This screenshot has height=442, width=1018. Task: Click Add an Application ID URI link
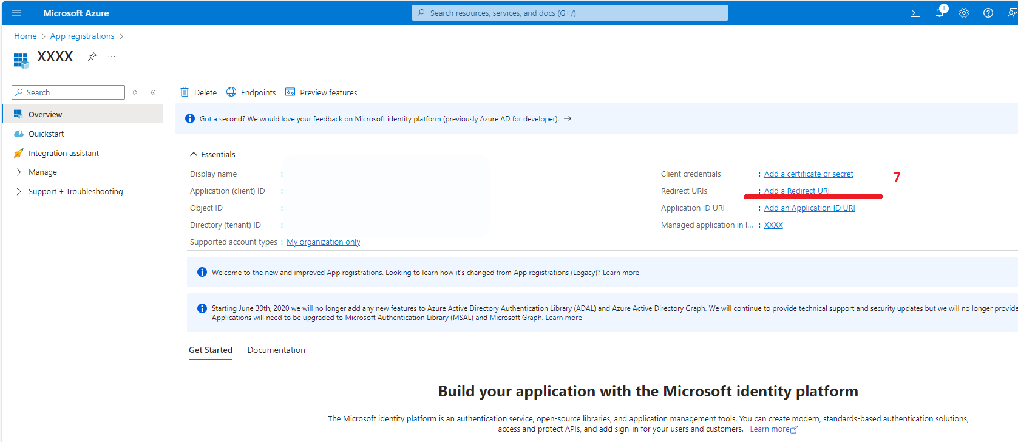810,208
